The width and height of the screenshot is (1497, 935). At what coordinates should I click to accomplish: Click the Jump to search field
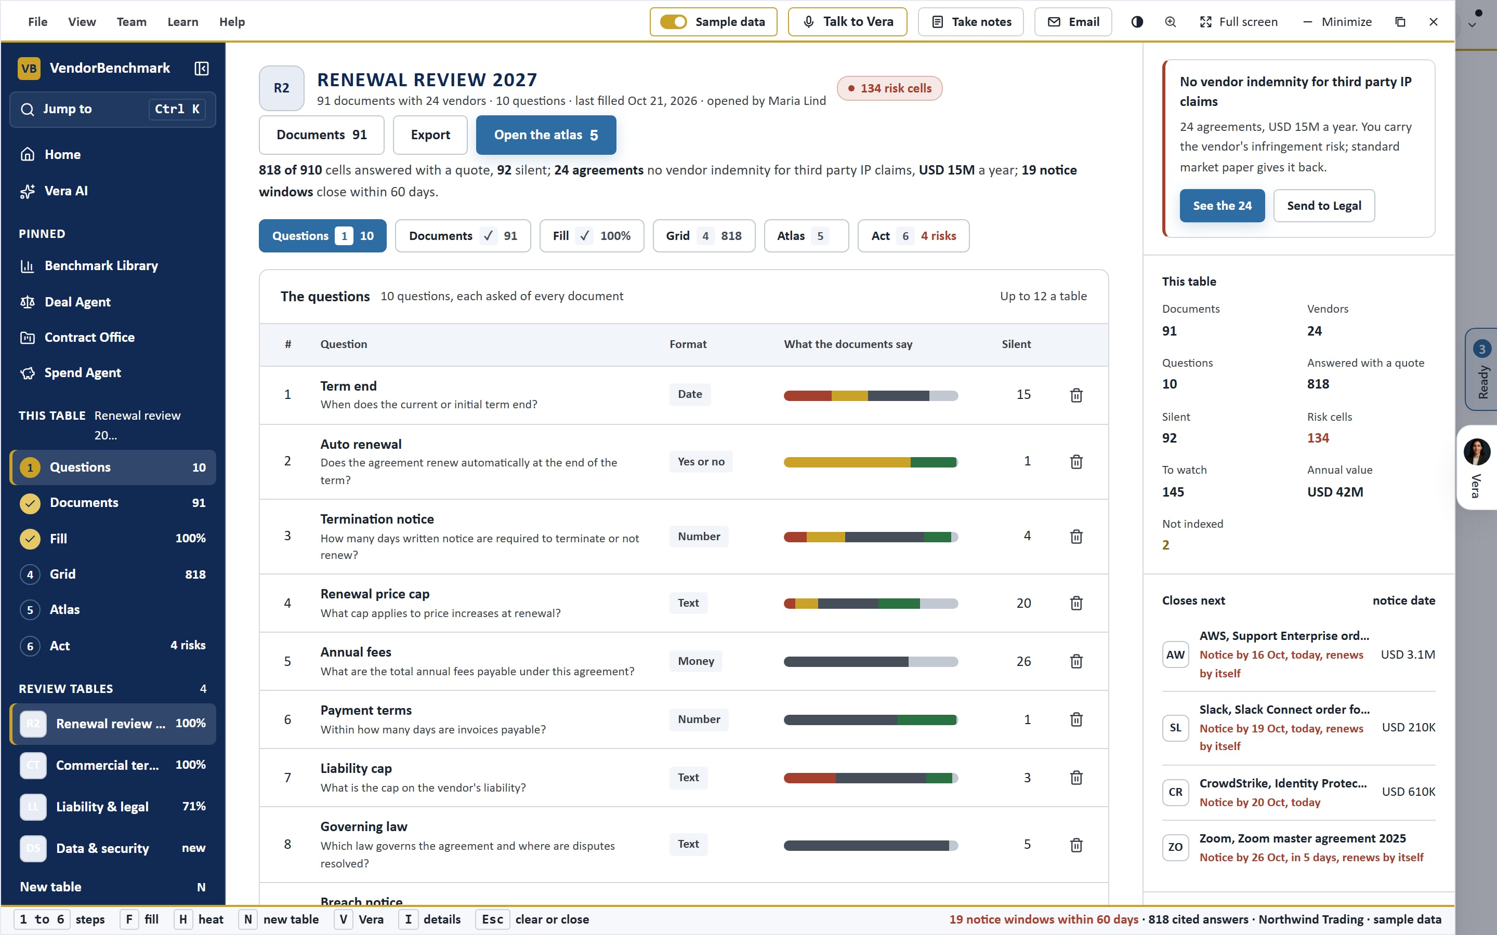113,110
